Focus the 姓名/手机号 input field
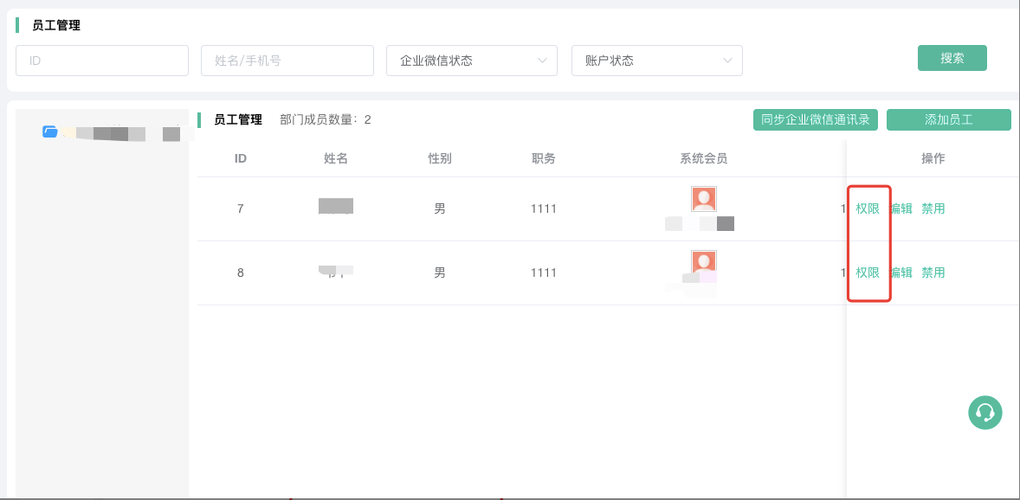The width and height of the screenshot is (1020, 500). (x=287, y=61)
